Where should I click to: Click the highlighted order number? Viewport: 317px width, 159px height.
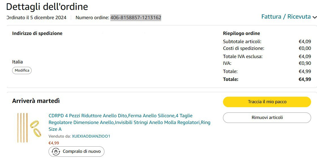136,18
